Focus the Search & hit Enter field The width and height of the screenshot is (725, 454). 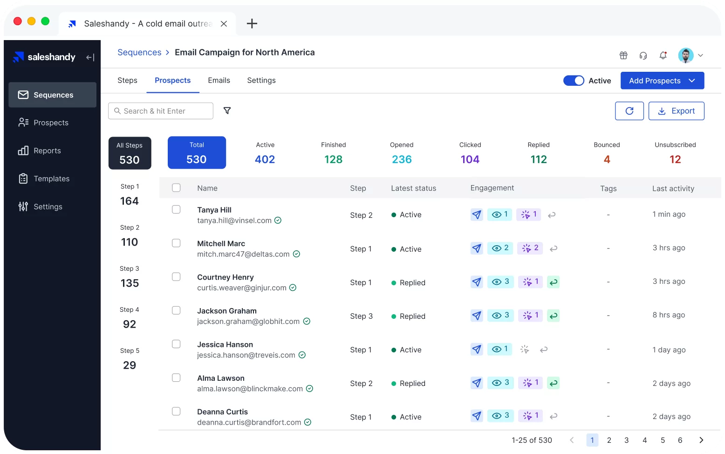pyautogui.click(x=161, y=111)
